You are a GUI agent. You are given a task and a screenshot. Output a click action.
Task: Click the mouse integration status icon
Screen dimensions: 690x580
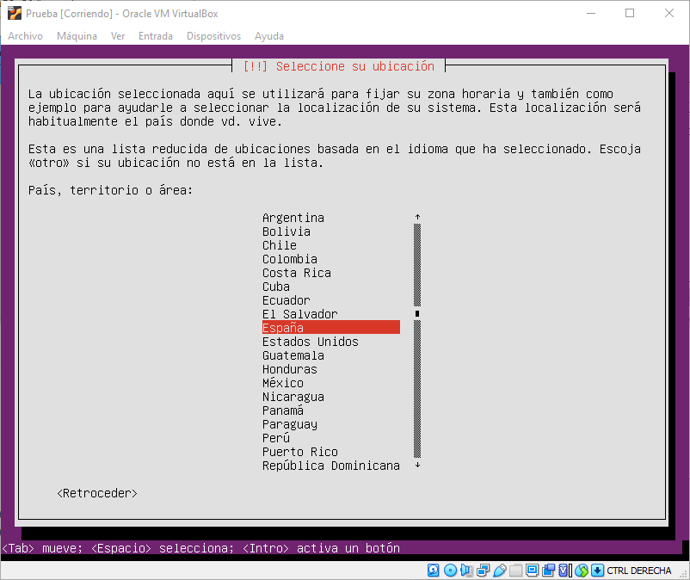(582, 571)
